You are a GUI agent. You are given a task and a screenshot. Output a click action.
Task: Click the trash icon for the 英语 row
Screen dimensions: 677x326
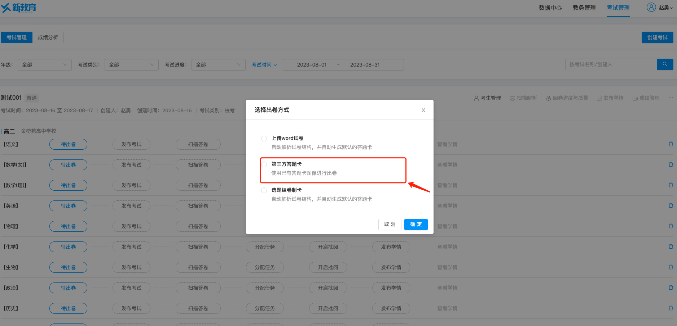click(671, 205)
